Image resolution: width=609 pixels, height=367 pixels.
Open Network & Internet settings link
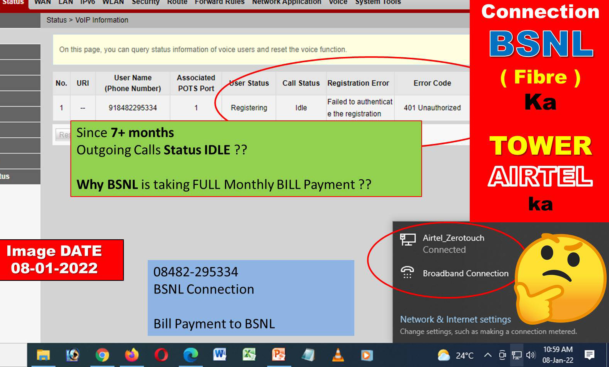pos(455,319)
